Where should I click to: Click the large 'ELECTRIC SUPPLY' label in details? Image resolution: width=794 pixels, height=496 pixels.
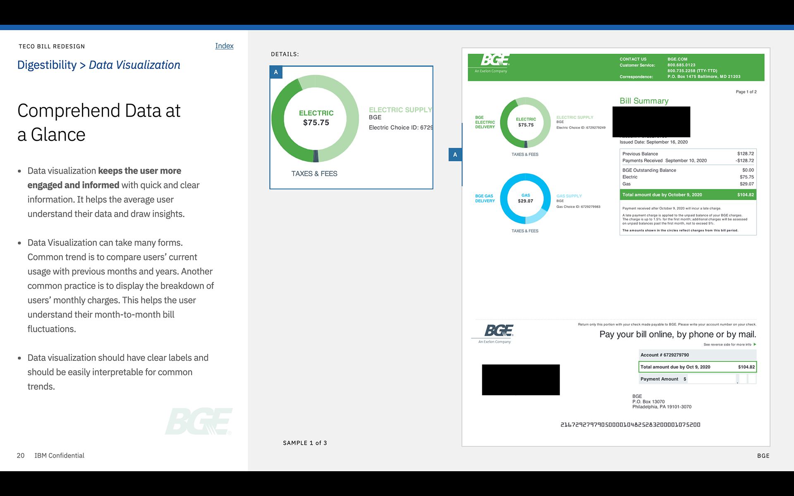pyautogui.click(x=400, y=110)
